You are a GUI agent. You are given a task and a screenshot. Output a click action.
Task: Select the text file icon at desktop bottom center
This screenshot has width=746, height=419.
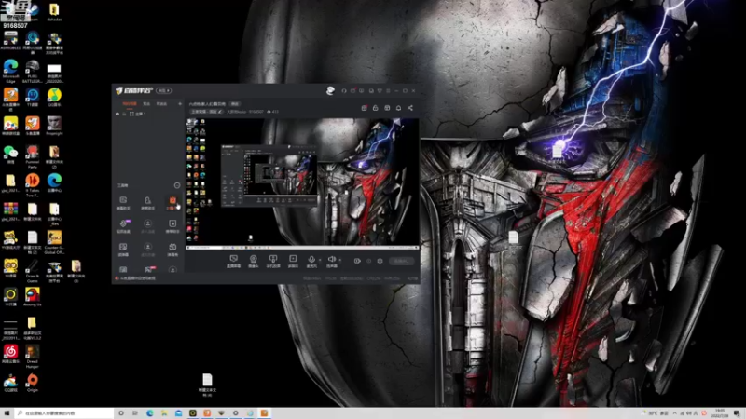pos(207,385)
